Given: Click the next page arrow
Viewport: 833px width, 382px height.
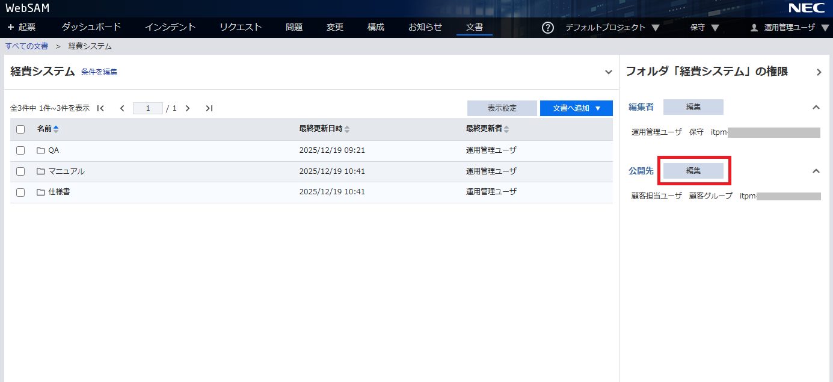Looking at the screenshot, I should (x=188, y=108).
